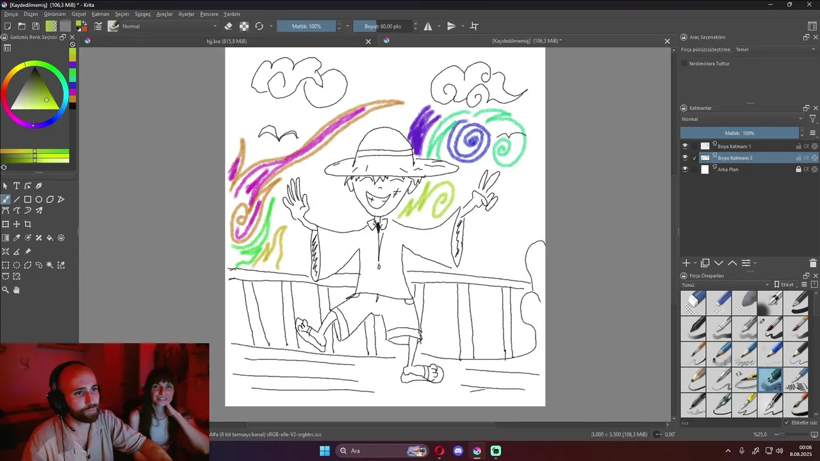Select the Rectangular Selection tool
The image size is (820, 461).
click(x=6, y=265)
